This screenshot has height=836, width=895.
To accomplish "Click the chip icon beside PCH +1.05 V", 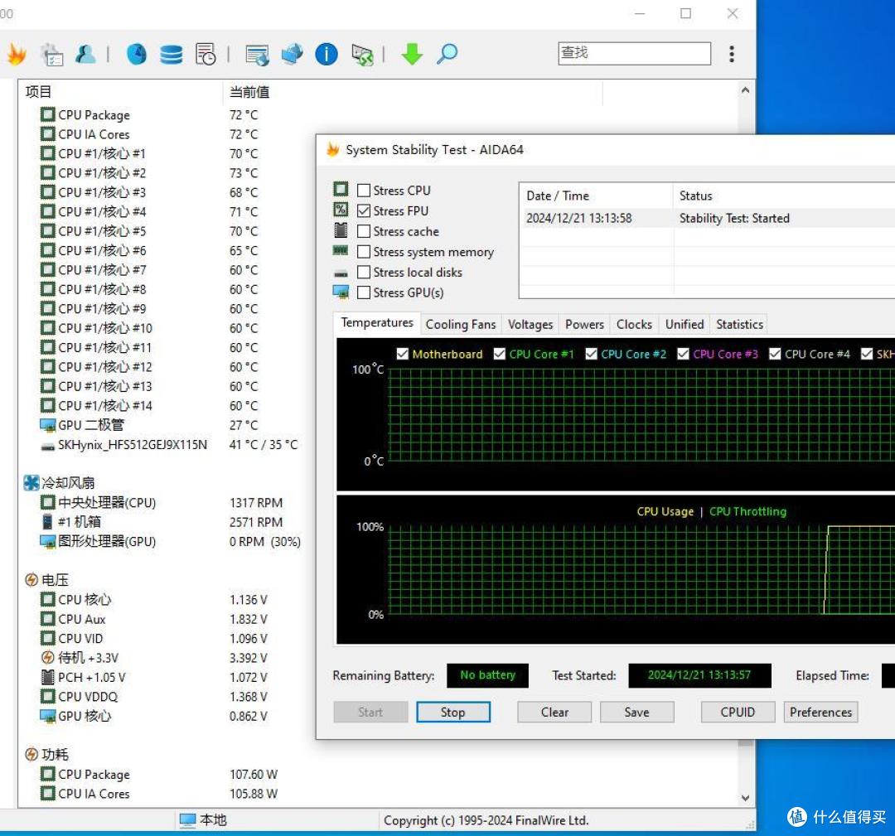I will pos(47,678).
